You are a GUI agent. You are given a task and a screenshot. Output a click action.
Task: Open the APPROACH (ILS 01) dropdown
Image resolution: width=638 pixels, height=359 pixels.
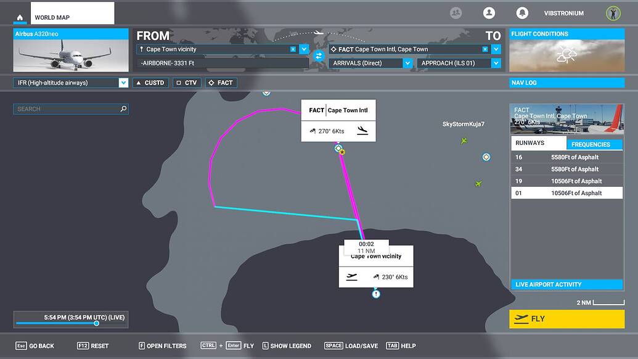(495, 62)
